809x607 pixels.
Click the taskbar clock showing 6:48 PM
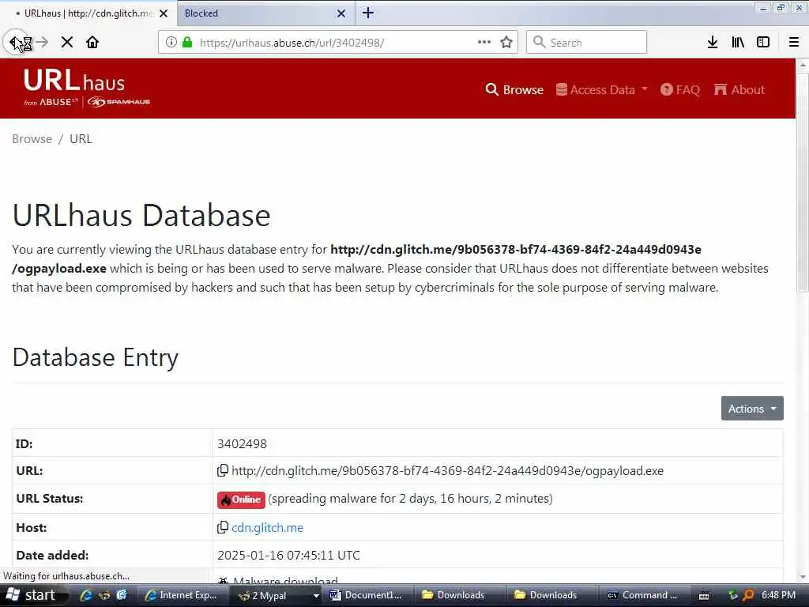[778, 595]
